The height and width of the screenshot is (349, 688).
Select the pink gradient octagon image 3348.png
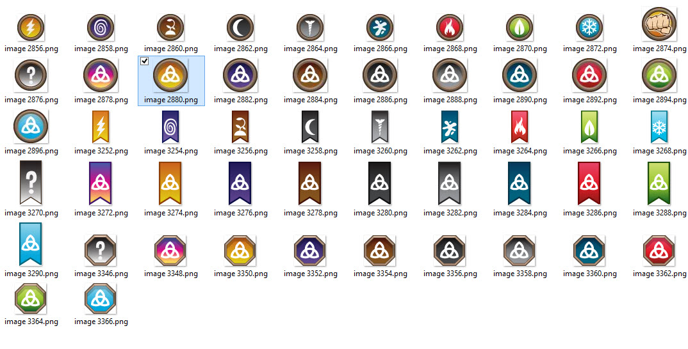coord(170,250)
